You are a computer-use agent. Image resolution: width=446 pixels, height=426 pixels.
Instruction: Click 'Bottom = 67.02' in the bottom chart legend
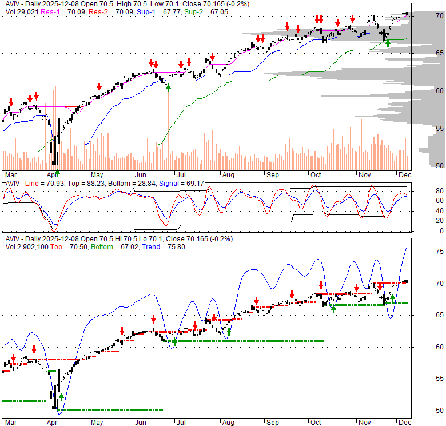(x=114, y=247)
